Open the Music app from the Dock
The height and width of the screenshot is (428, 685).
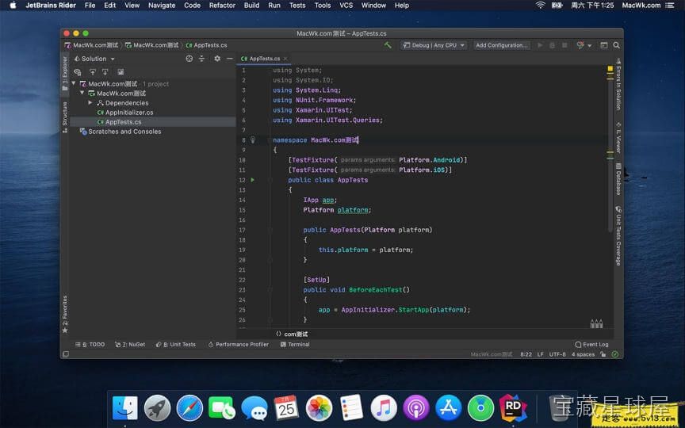click(384, 408)
